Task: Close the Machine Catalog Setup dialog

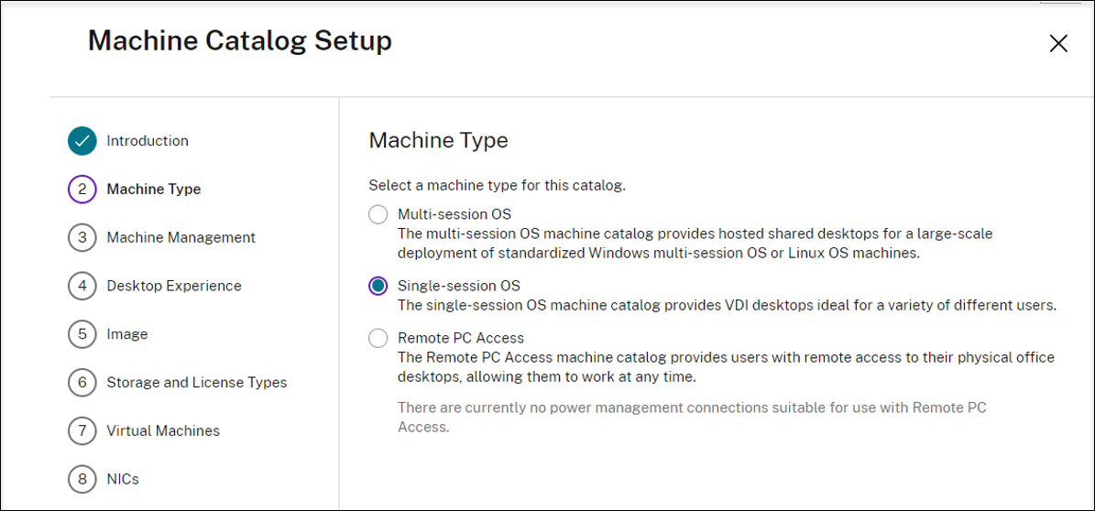Action: [x=1058, y=43]
